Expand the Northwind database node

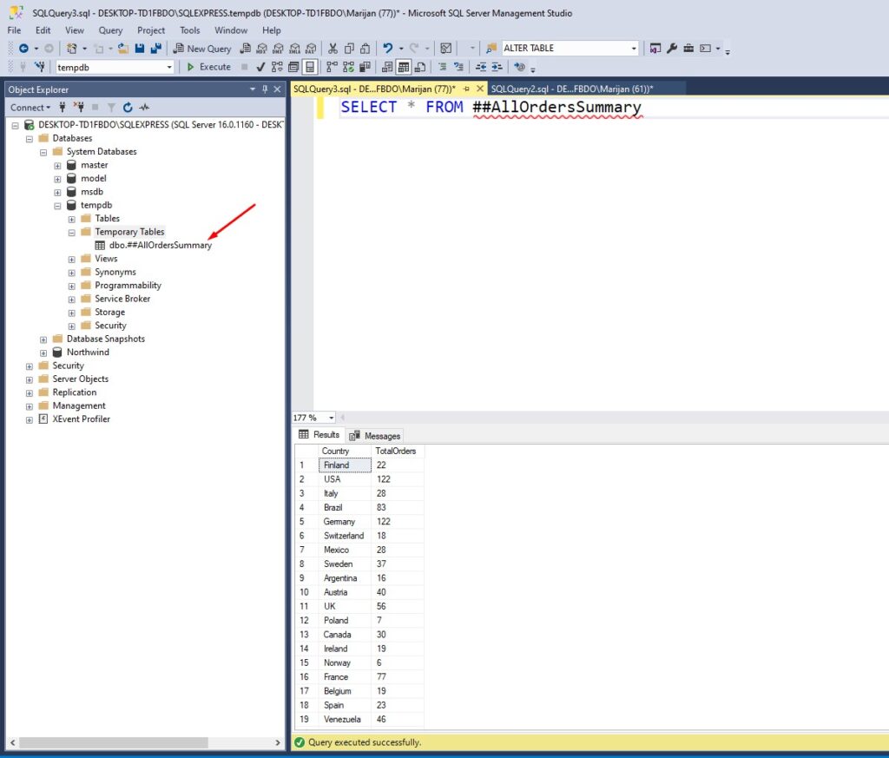[x=43, y=352]
